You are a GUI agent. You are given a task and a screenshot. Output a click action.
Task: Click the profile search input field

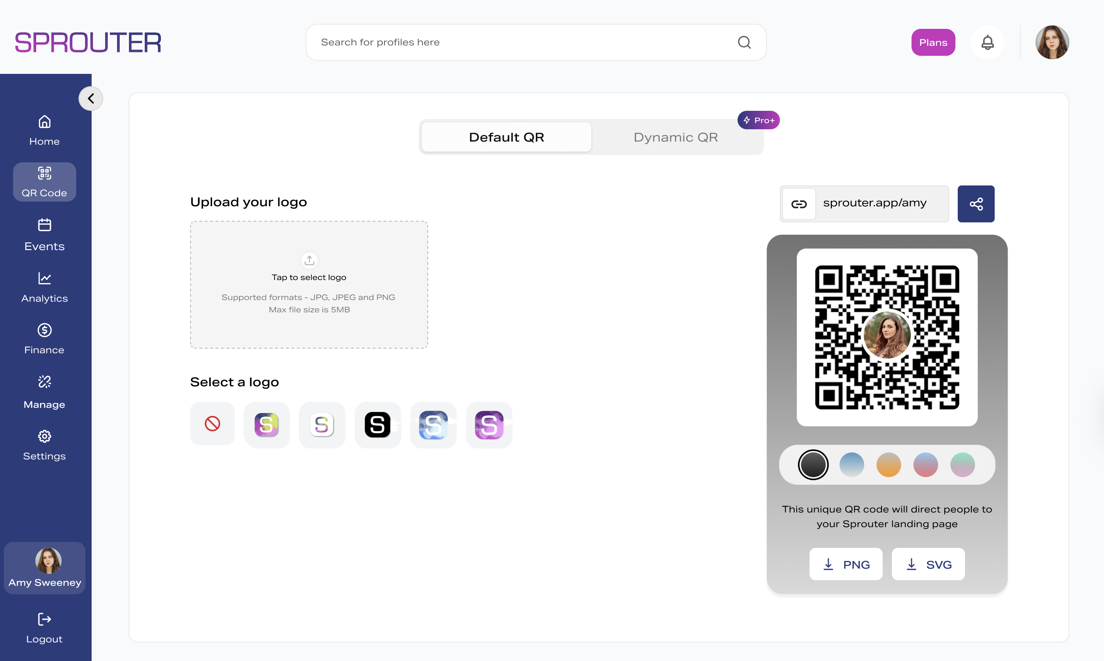point(490,42)
